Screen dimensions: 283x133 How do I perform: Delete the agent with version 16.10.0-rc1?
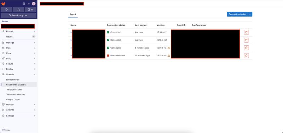246,40
